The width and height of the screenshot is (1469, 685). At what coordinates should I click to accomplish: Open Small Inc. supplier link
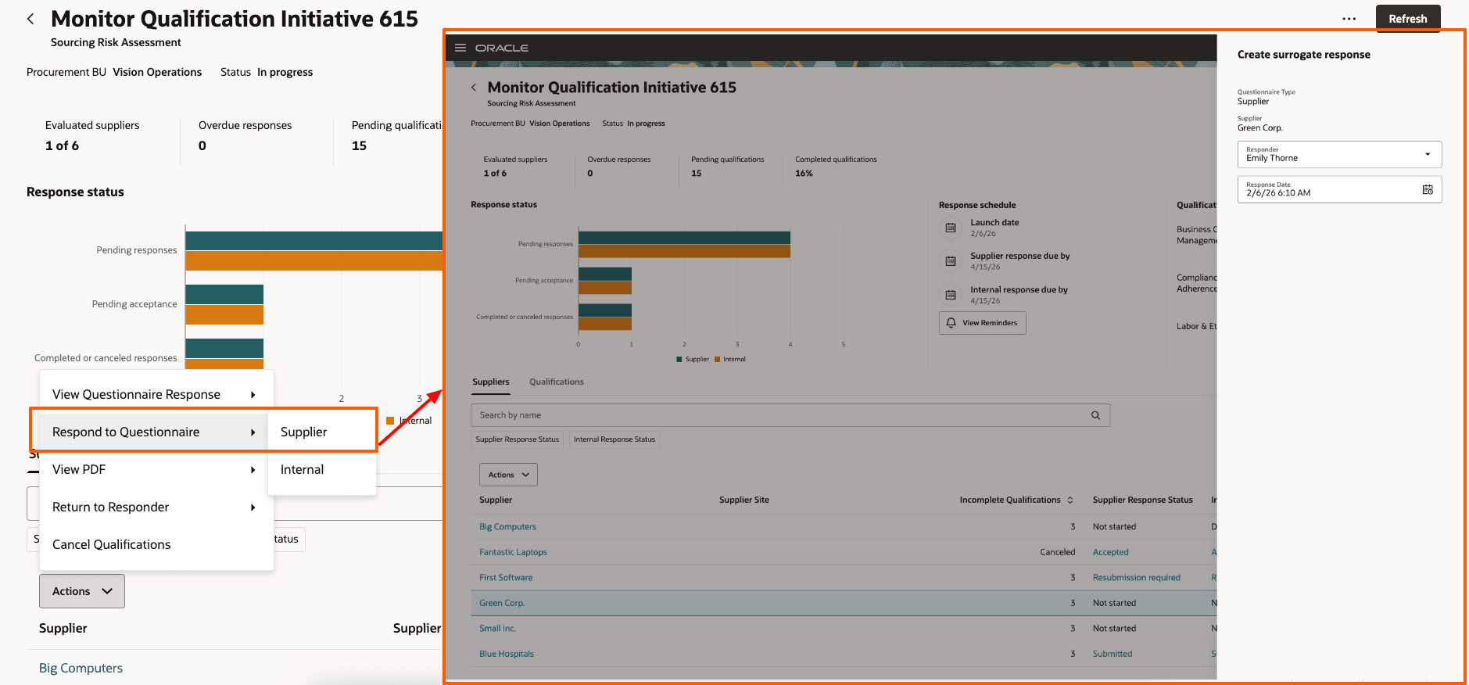tap(497, 629)
